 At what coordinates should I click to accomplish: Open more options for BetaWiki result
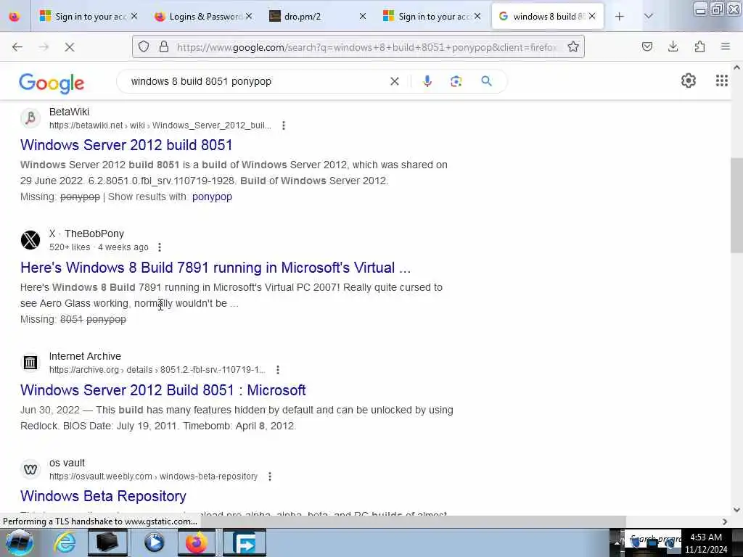click(284, 125)
